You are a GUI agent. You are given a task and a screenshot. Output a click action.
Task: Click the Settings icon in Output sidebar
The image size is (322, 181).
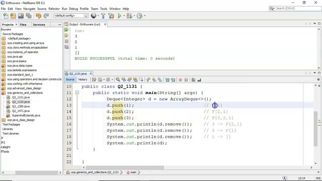[66, 47]
